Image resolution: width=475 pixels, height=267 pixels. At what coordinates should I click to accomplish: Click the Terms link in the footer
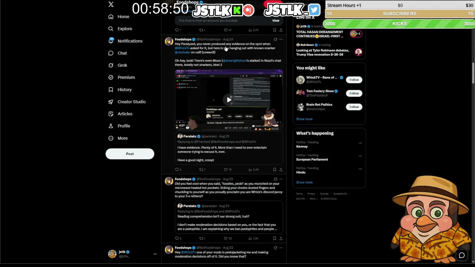pos(299,194)
